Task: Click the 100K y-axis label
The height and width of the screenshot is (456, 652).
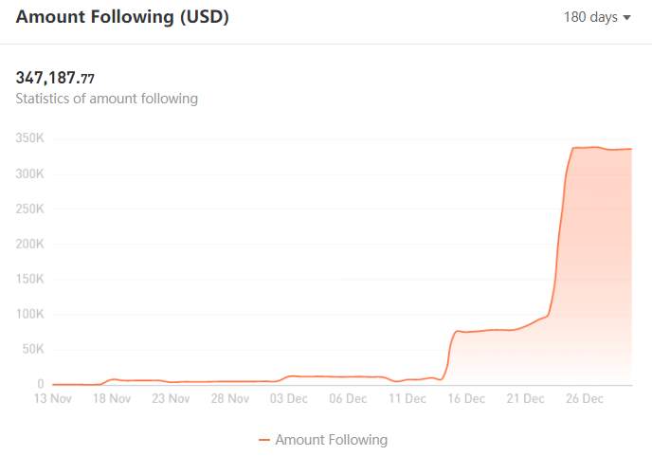Action: tap(29, 314)
